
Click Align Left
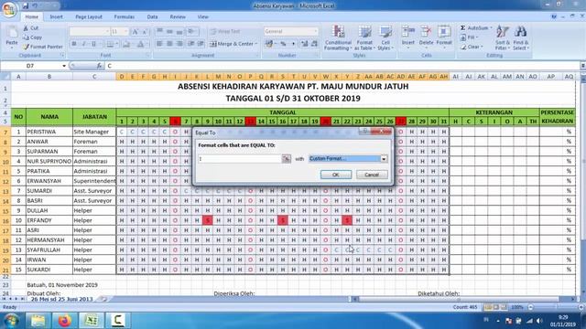coord(159,44)
